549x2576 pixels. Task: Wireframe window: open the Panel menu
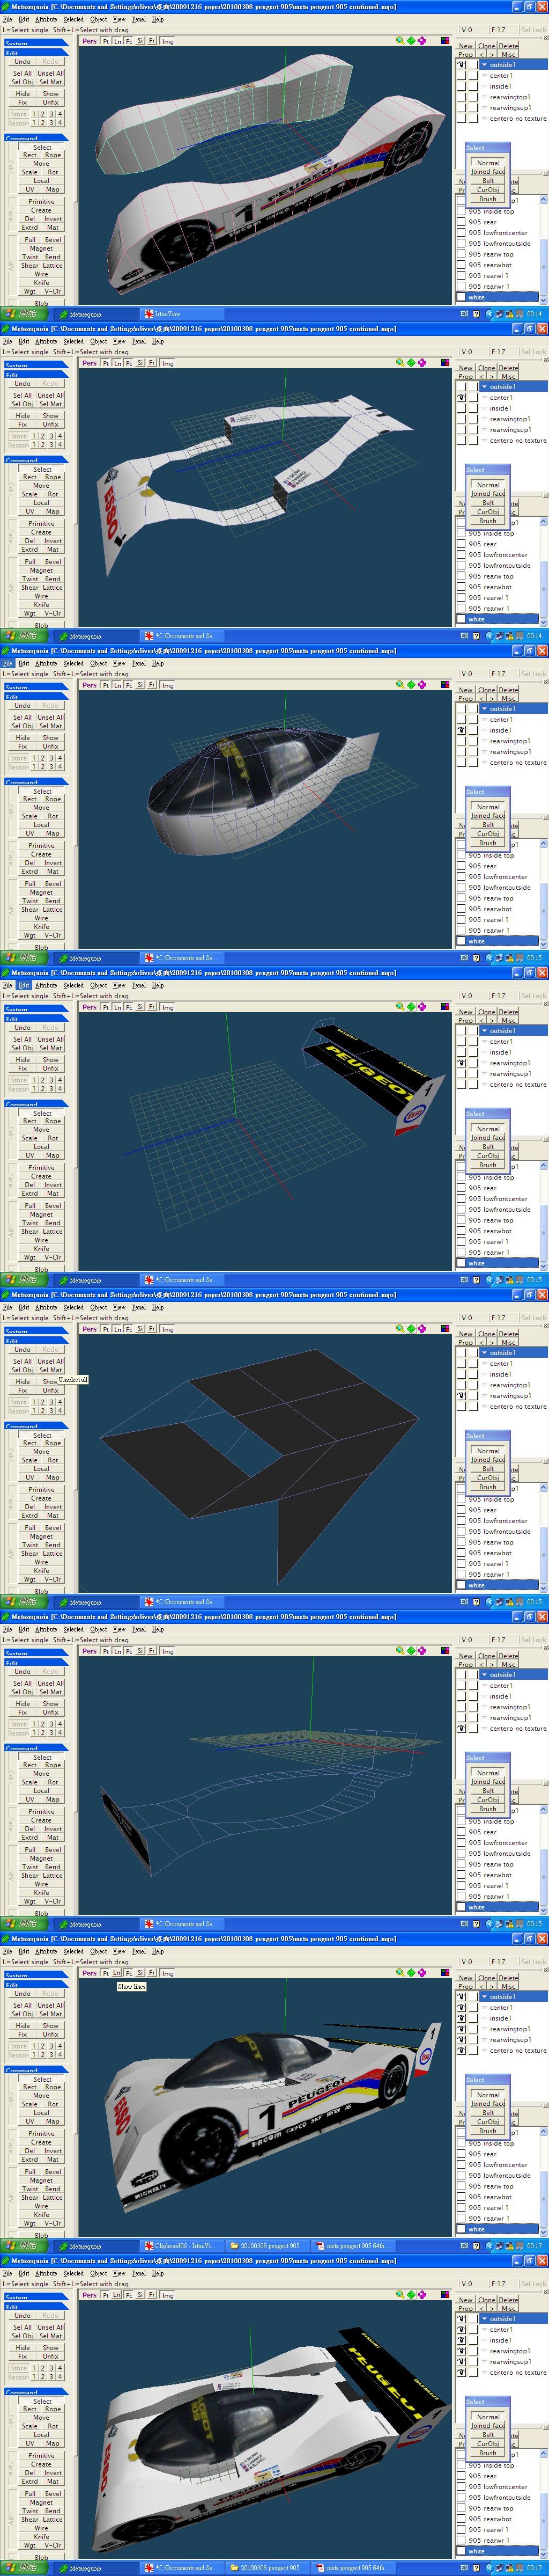(139, 1629)
